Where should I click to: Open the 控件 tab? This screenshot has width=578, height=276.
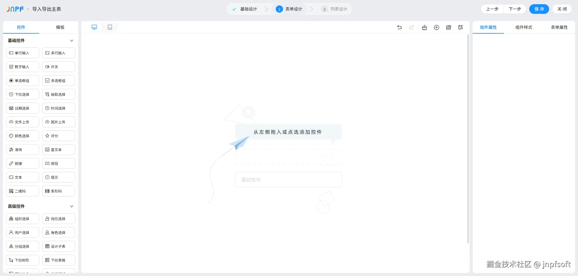pyautogui.click(x=21, y=27)
